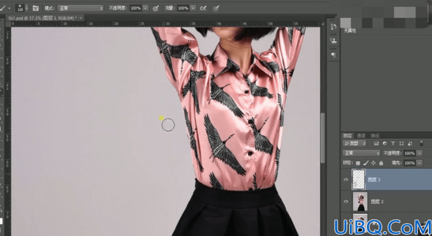The height and width of the screenshot is (236, 432).
Task: Select the 图层 2 layer thumbnail
Action: [360, 201]
